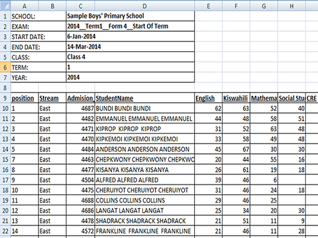Click the select-all corner box

click(5, 6)
